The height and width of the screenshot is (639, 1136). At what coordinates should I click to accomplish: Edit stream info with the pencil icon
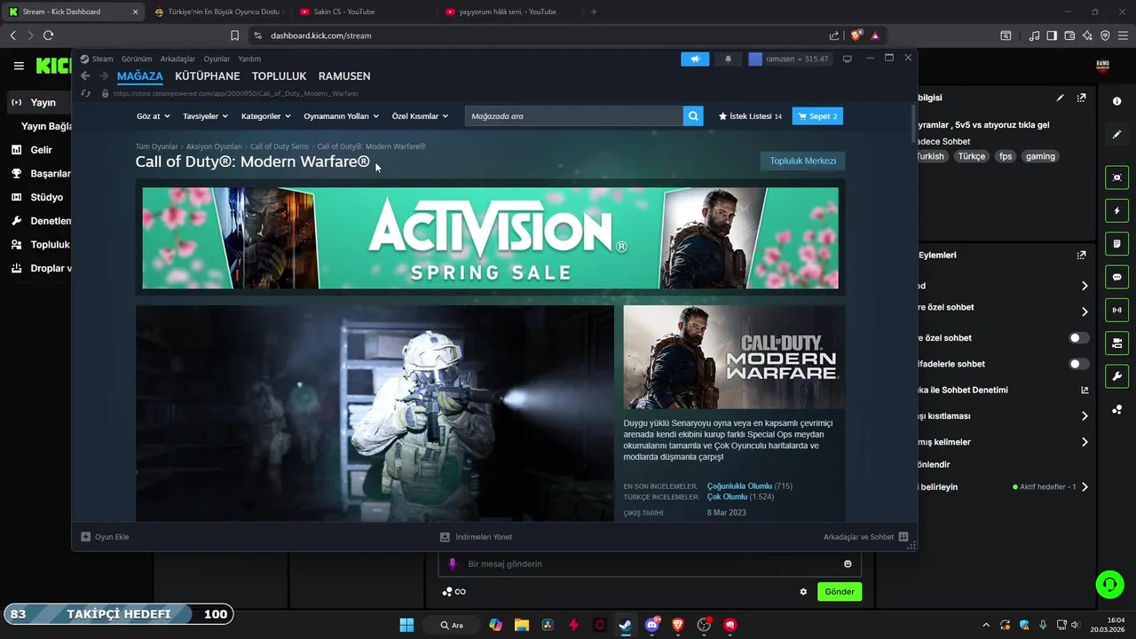point(1060,98)
